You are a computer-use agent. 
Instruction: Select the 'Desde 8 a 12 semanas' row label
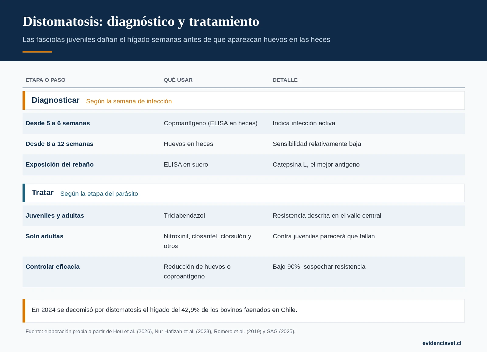pyautogui.click(x=59, y=144)
